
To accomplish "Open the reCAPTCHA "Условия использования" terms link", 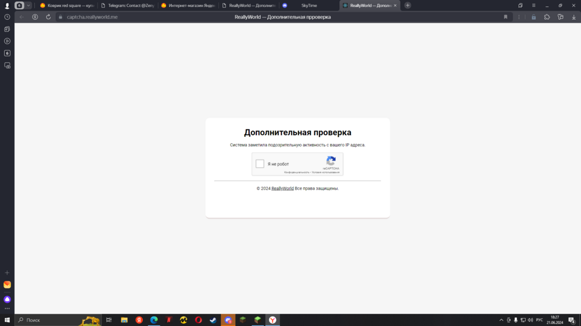I will pyautogui.click(x=326, y=172).
